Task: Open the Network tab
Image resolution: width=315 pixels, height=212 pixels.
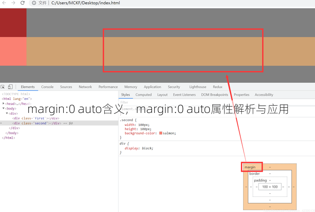Action: (85, 87)
